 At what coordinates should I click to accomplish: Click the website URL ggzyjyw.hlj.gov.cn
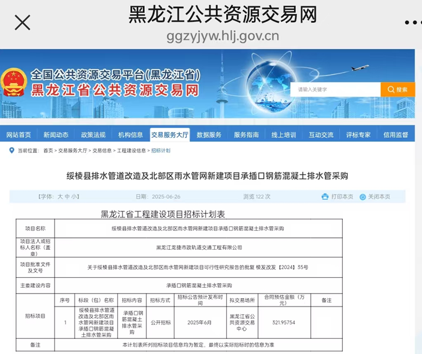[x=223, y=36]
